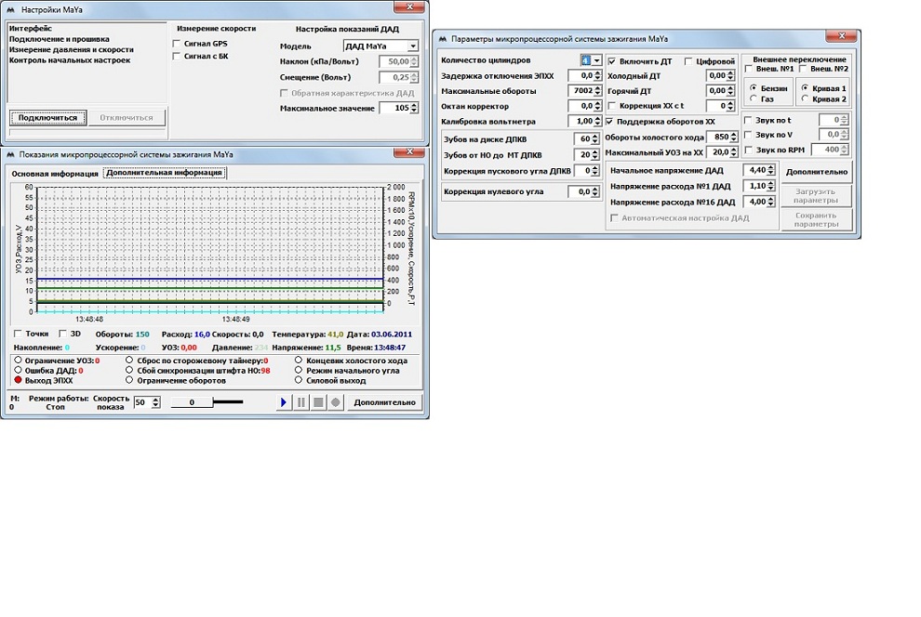
Task: Click Дополнительно button in parameters window
Action: (x=816, y=172)
